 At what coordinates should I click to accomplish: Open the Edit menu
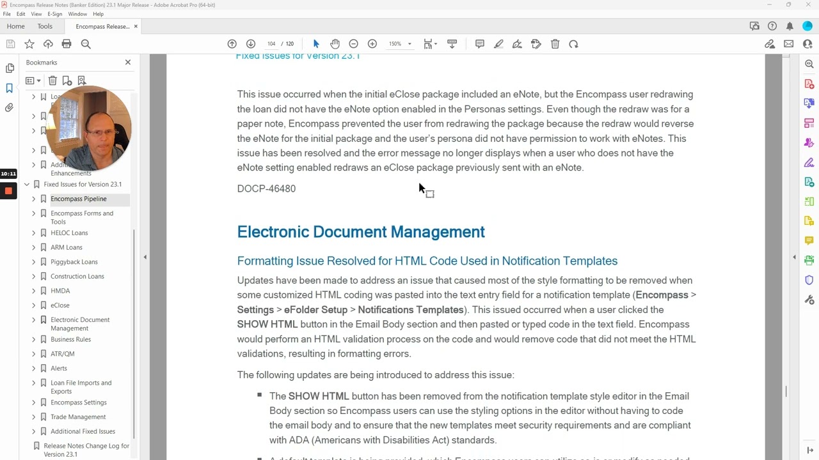point(21,14)
